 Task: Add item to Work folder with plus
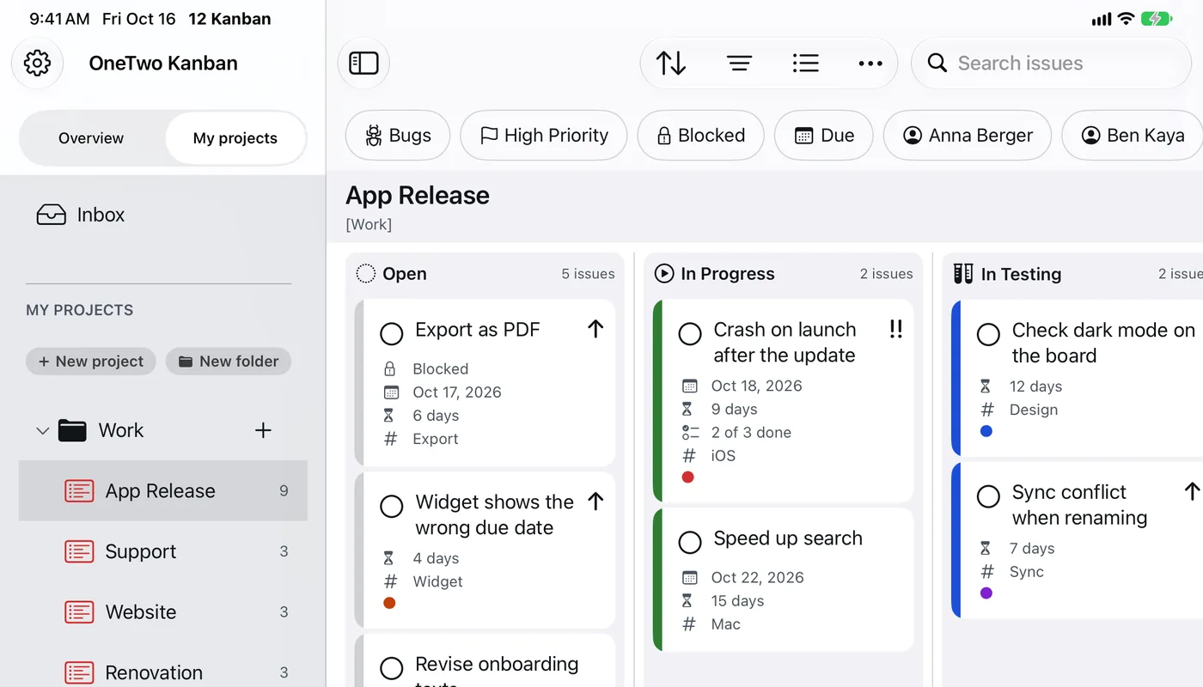[x=264, y=430]
